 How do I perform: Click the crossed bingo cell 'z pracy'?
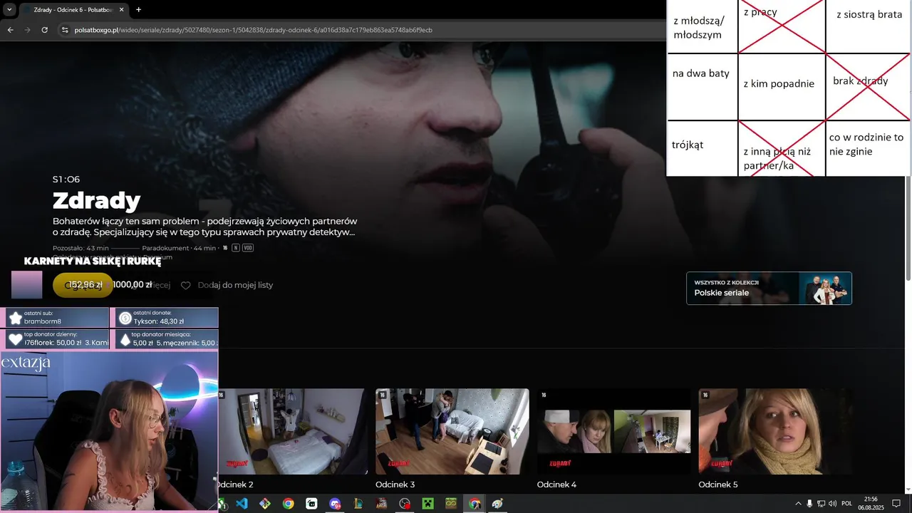(782, 27)
